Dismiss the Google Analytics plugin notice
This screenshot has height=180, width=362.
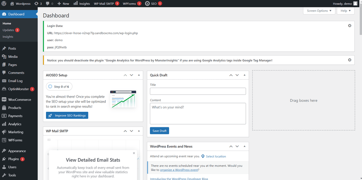coord(350,60)
